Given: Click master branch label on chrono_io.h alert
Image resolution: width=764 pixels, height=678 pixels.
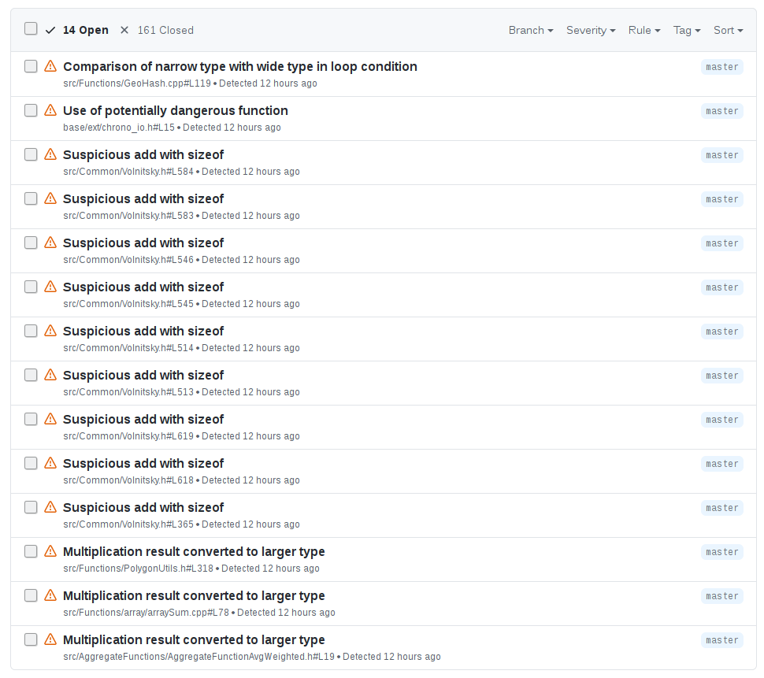Looking at the screenshot, I should [722, 111].
